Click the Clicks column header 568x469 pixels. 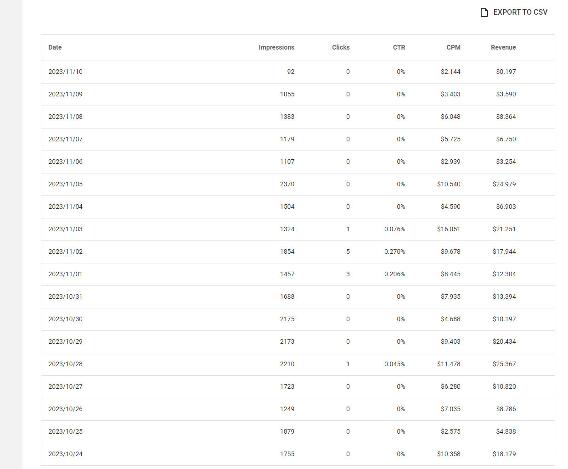[341, 47]
